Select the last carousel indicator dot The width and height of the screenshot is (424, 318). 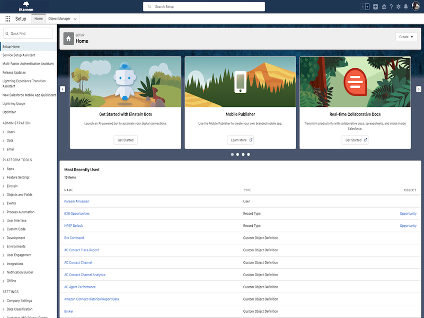pos(249,154)
